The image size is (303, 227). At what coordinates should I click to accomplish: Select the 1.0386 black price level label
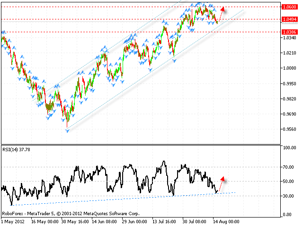coord(290,32)
